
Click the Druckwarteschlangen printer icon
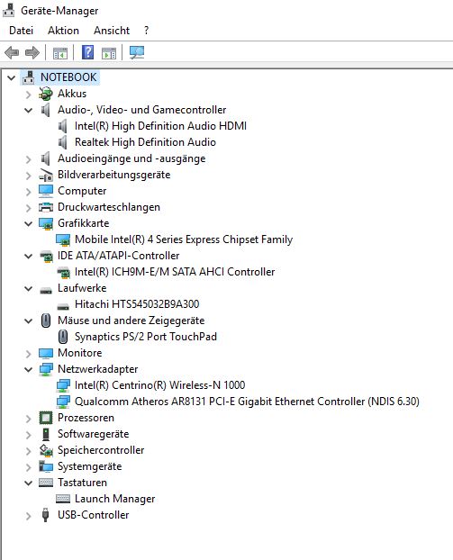(x=46, y=207)
